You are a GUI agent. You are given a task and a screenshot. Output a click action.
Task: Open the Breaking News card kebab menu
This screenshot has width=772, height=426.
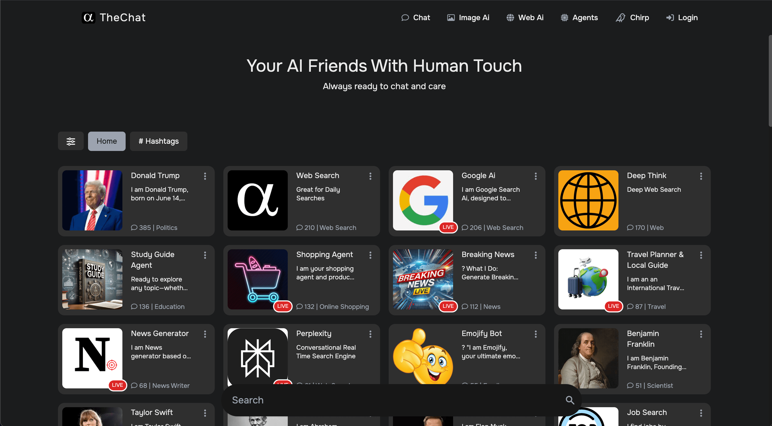(536, 255)
